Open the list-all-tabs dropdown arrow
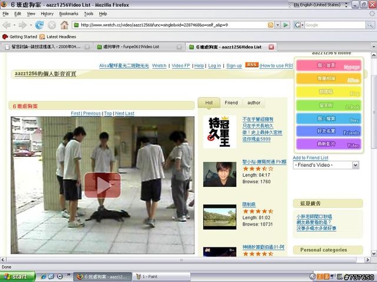 [x=373, y=47]
